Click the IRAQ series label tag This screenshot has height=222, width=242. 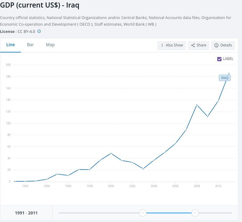[x=224, y=78]
